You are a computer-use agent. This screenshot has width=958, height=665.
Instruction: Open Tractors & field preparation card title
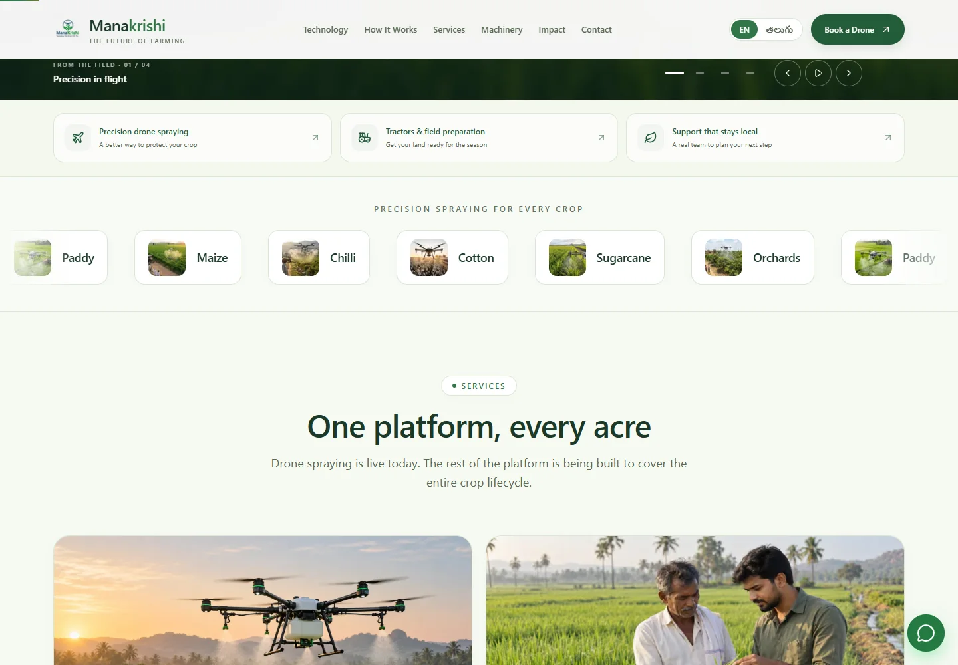click(x=435, y=132)
